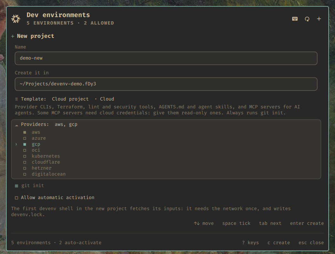Viewport: 335px width, 254px height.
Task: Untick the gcp provider checkbox
Action: point(25,144)
